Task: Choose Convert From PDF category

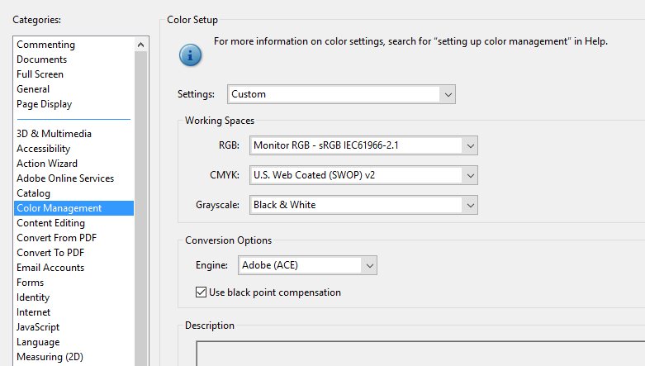Action: click(56, 238)
